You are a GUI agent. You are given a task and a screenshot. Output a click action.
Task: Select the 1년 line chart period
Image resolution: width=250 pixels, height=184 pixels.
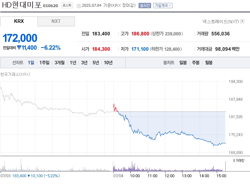coord(73,63)
